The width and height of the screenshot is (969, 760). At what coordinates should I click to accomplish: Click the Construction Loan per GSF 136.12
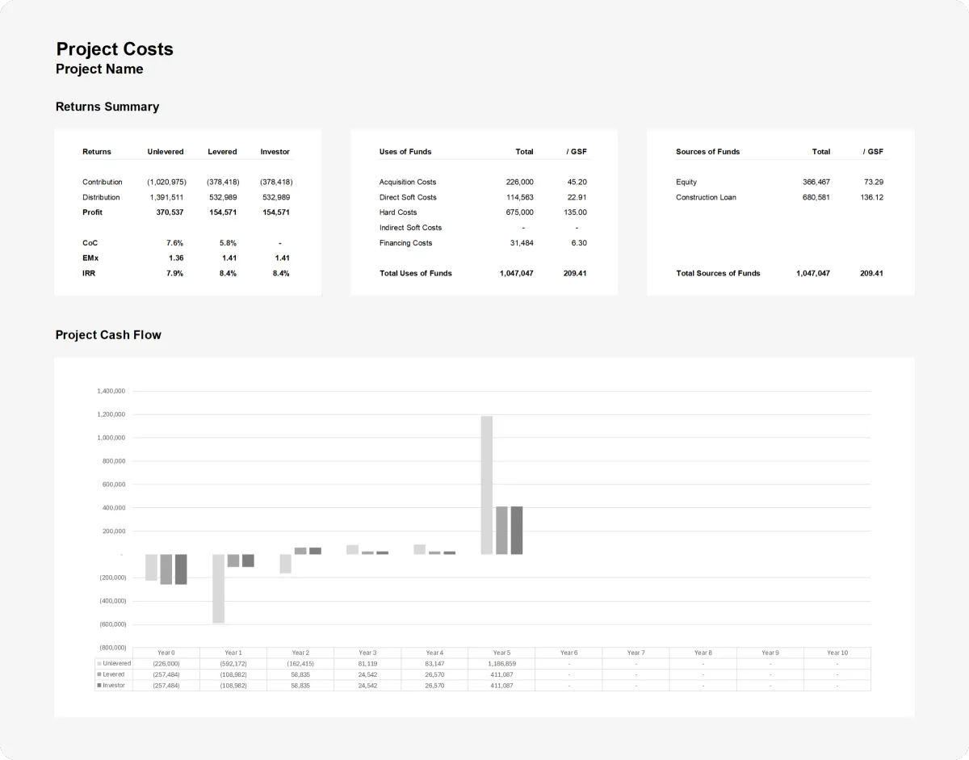tap(872, 197)
